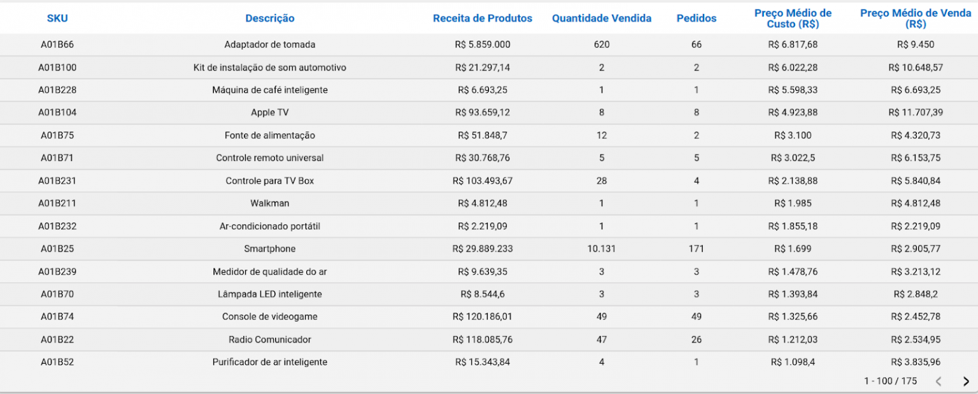
Task: Click Radio Comunicador description
Action: click(x=270, y=339)
